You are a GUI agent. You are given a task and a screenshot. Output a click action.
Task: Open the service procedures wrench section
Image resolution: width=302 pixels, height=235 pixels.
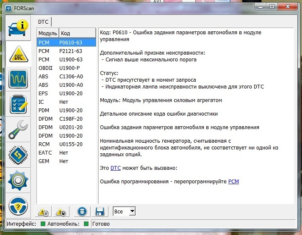pyautogui.click(x=18, y=130)
